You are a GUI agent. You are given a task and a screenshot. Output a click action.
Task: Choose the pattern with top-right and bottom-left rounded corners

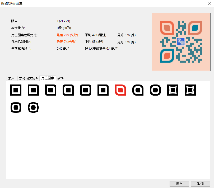coord(51,90)
